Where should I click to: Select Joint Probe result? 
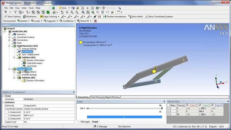pos(32,66)
